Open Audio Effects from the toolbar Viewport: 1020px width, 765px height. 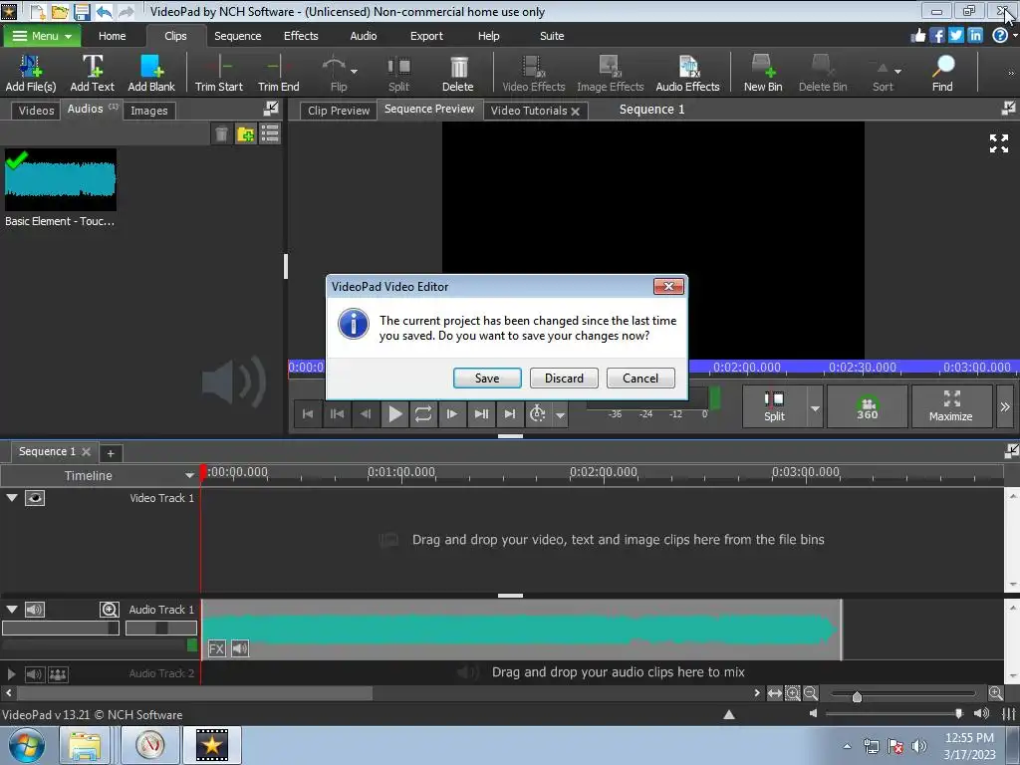(x=687, y=73)
